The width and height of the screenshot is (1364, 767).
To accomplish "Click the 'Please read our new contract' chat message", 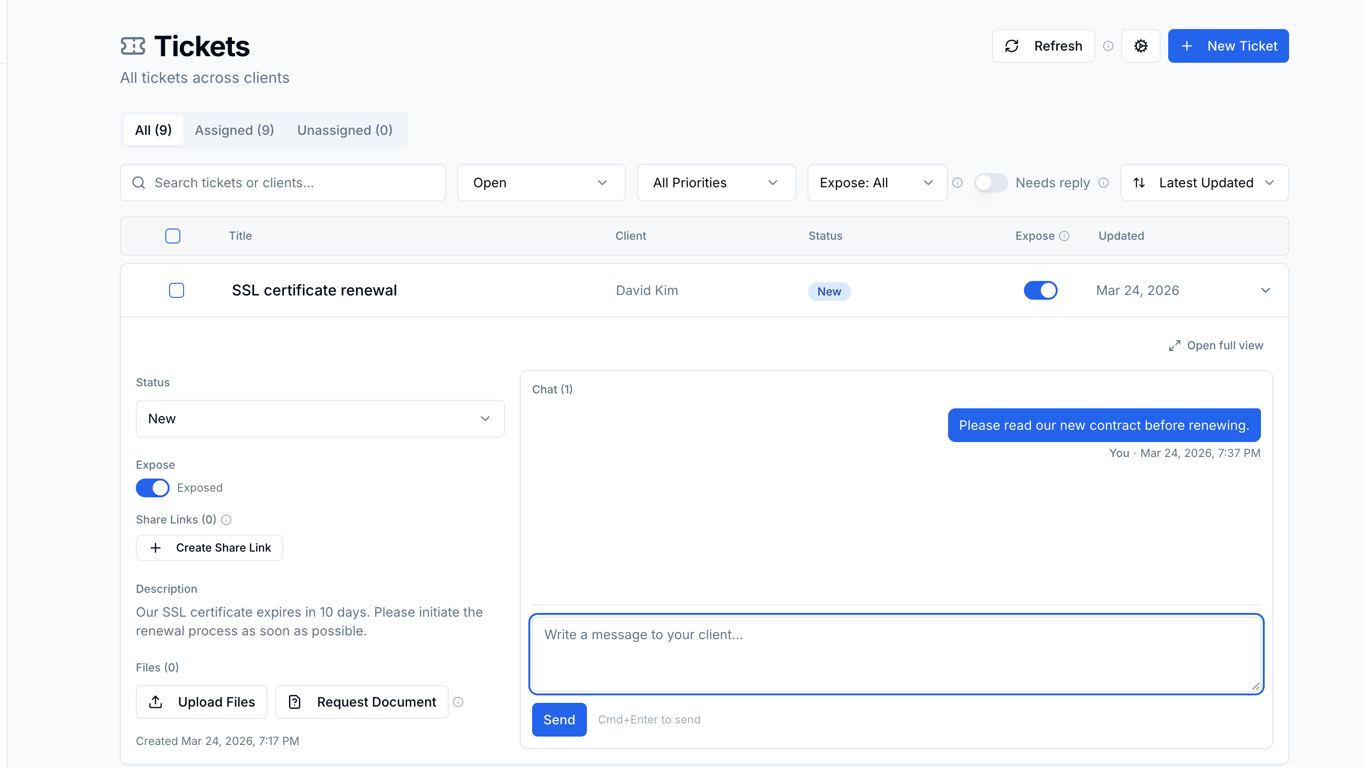I will (1104, 425).
